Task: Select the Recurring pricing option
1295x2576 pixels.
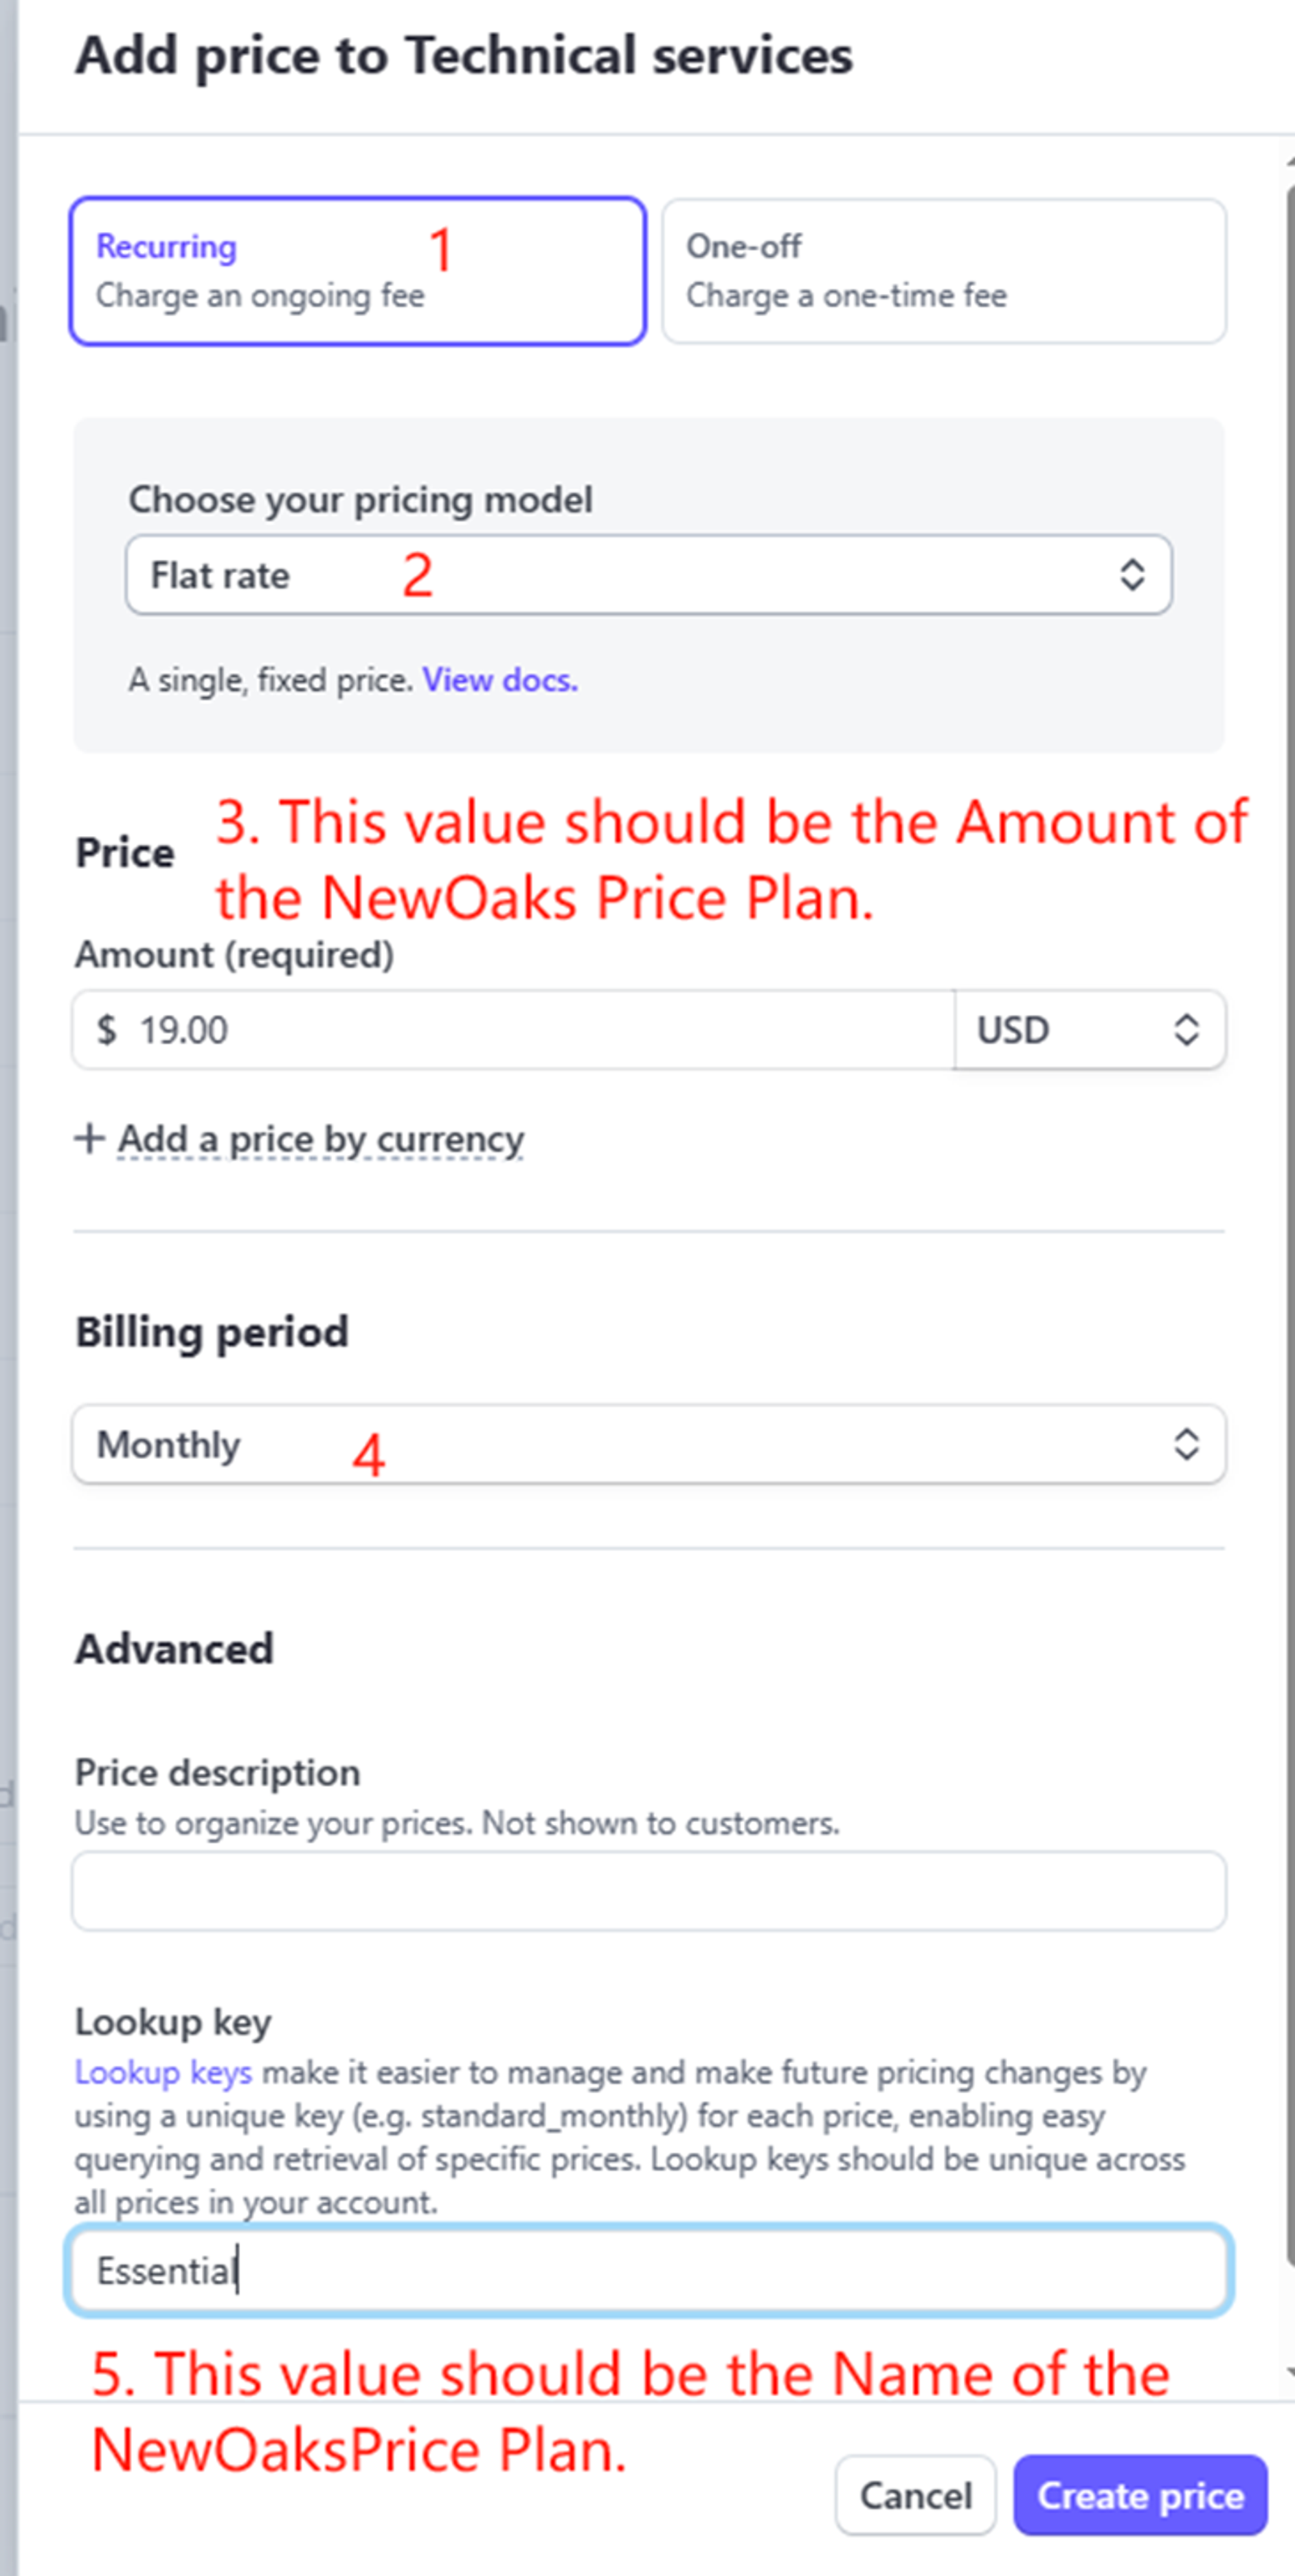Action: [357, 271]
